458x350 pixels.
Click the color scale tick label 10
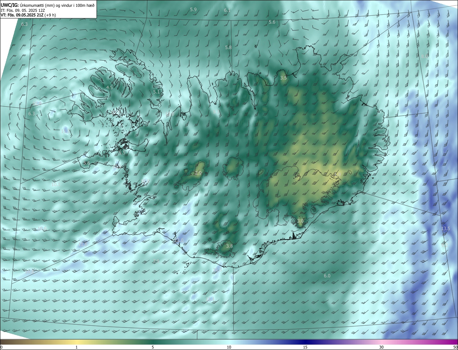coord(229,347)
